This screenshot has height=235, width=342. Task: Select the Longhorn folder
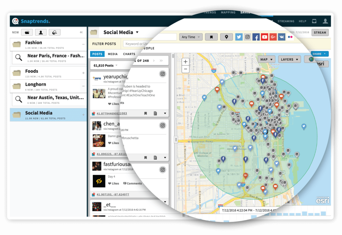click(48, 86)
